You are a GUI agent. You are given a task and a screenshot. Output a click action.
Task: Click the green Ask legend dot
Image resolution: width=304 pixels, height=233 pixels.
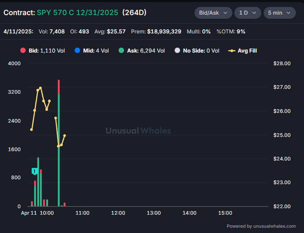click(x=121, y=51)
